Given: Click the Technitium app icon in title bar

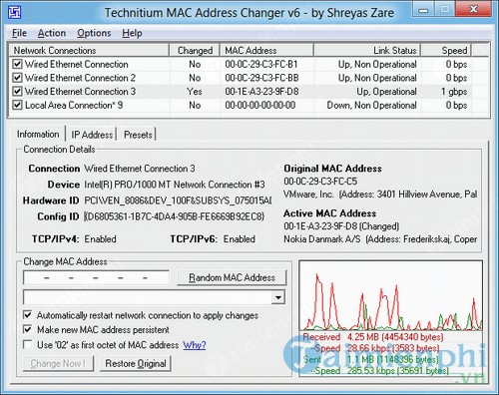Looking at the screenshot, I should point(14,13).
